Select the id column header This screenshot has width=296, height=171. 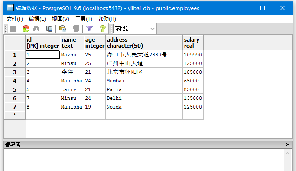tap(42, 43)
